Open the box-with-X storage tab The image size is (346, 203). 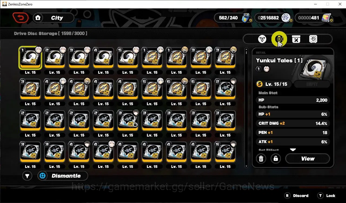pos(296,39)
